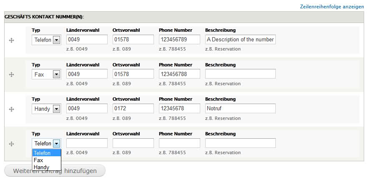This screenshot has width=370, height=183.
Task: Click drag handle icon of Telefon 123456789 row
Action: click(x=11, y=41)
